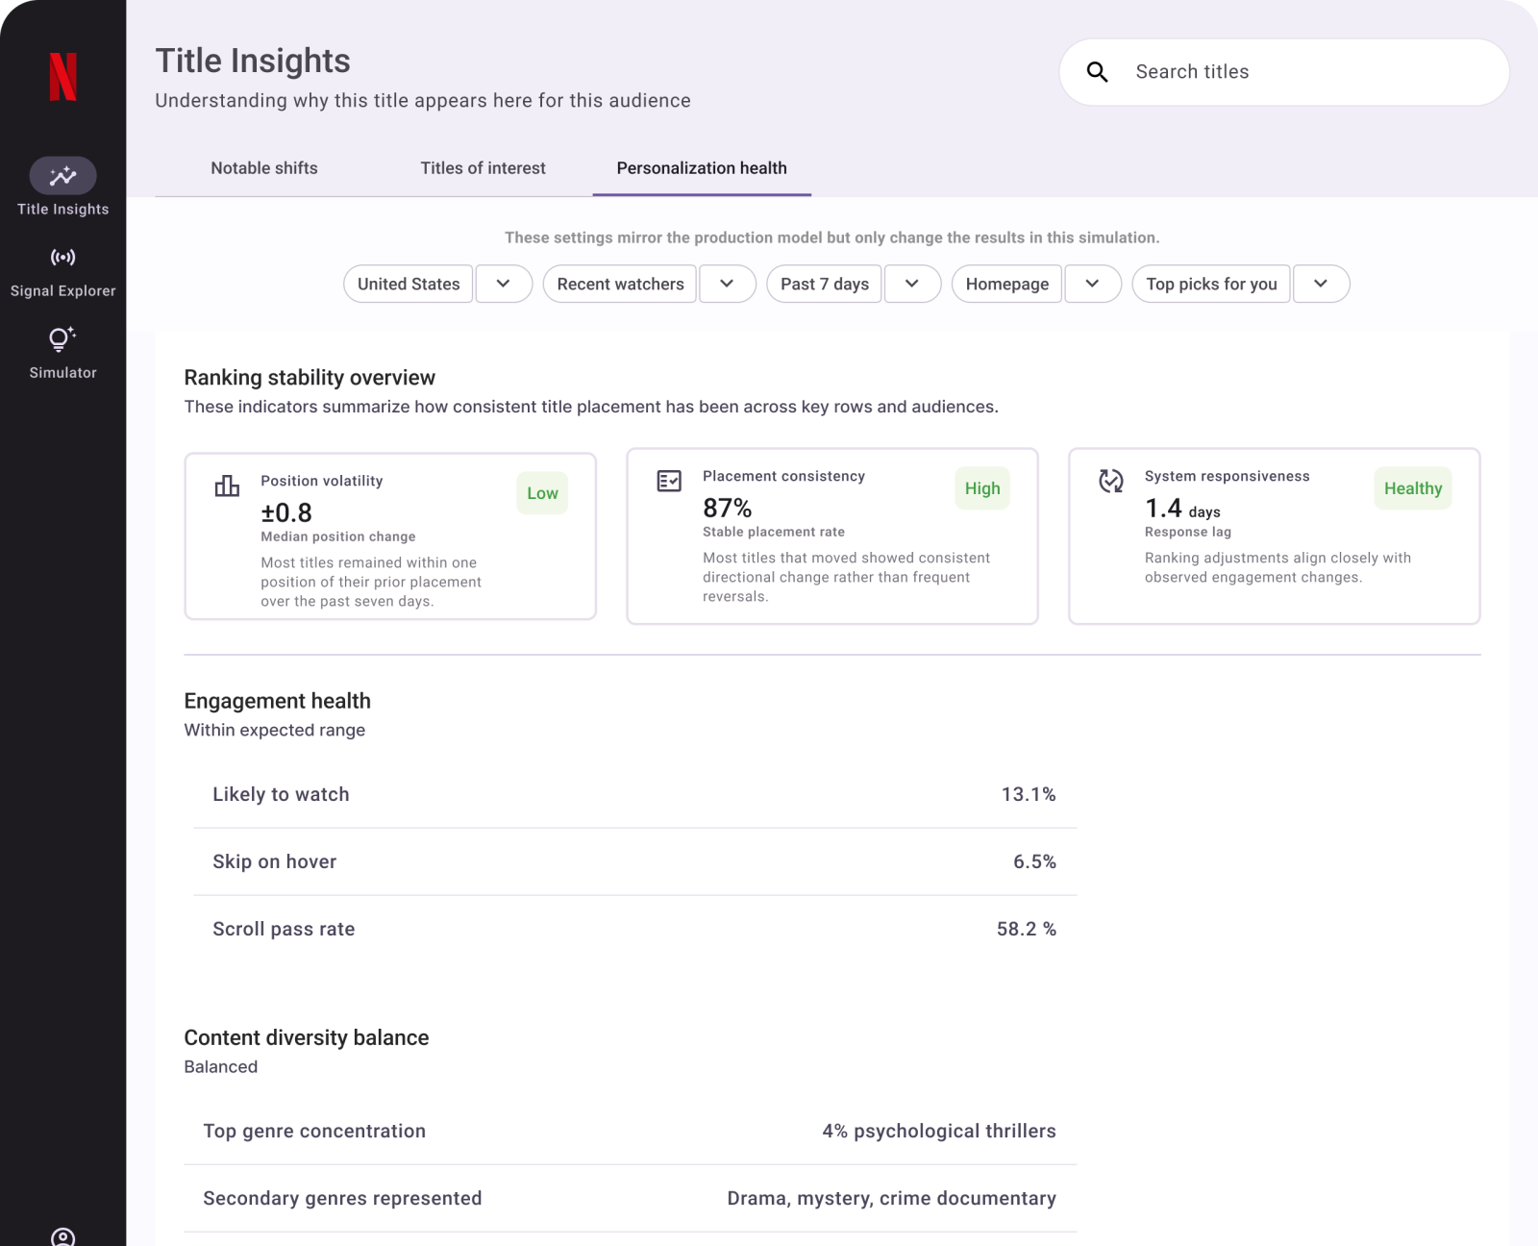Expand the Homepage surface dropdown

click(x=1092, y=285)
